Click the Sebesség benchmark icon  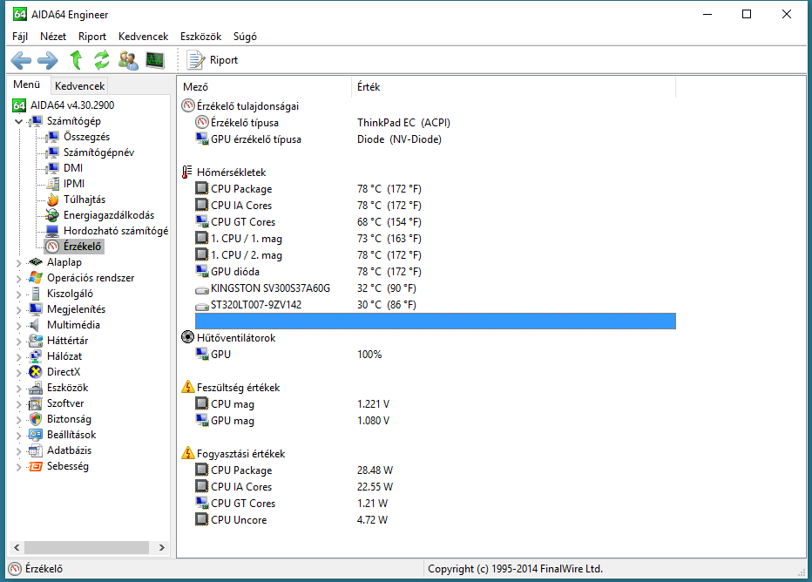36,466
